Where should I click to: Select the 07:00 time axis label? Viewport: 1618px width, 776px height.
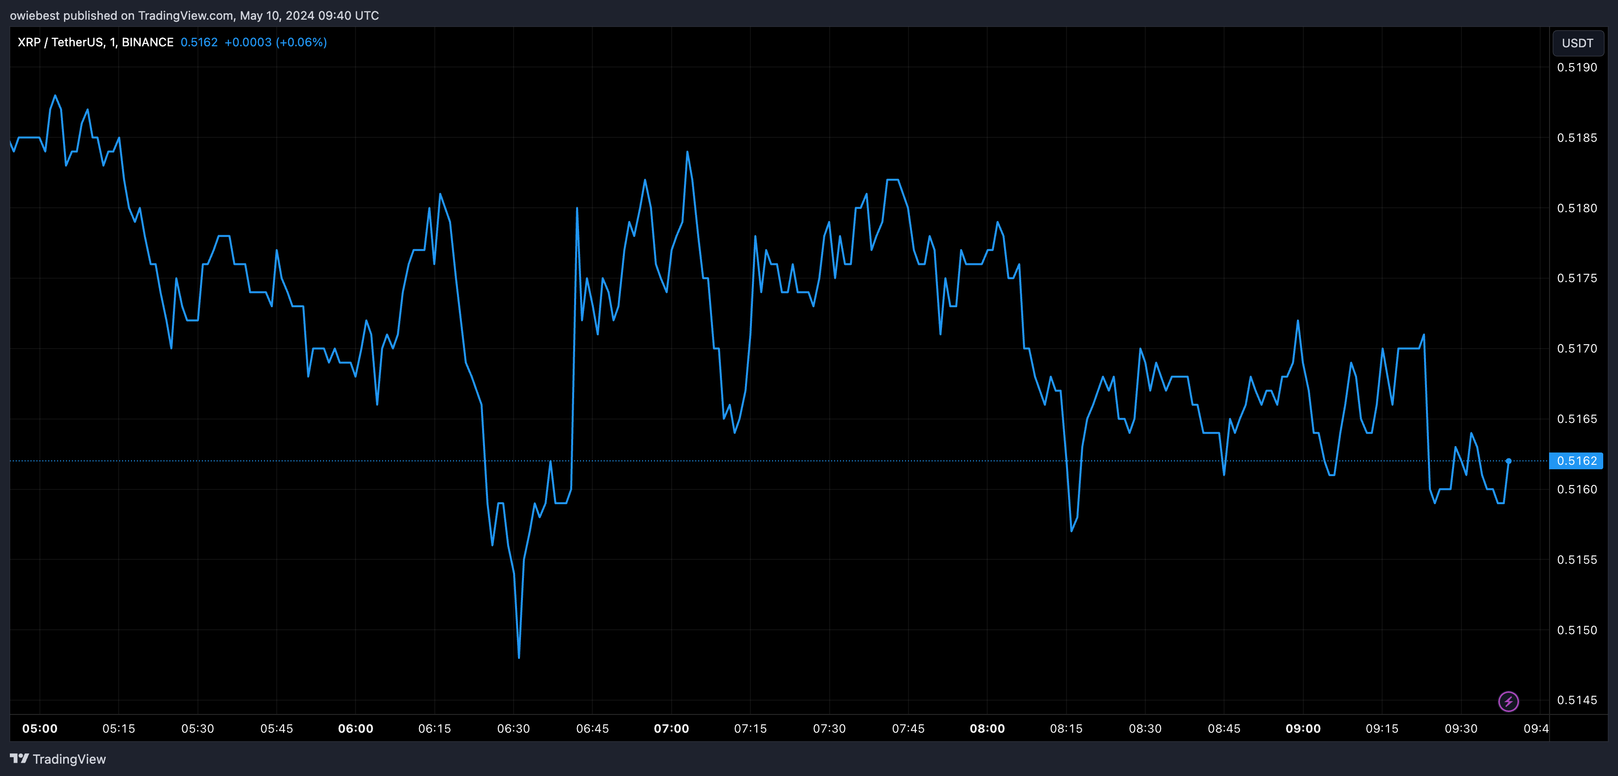click(672, 728)
